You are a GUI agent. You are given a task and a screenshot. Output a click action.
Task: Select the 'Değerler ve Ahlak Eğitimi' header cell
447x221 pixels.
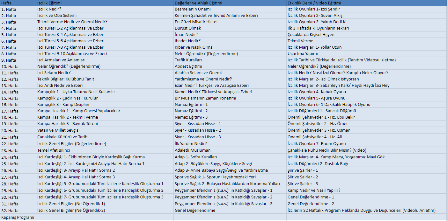click(230, 3)
